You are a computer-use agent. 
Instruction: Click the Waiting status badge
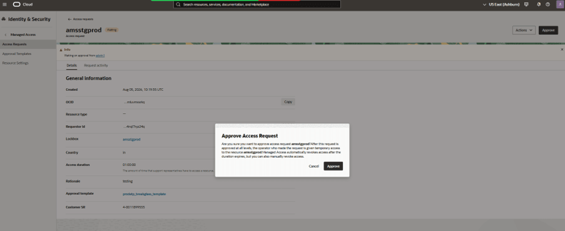[112, 30]
